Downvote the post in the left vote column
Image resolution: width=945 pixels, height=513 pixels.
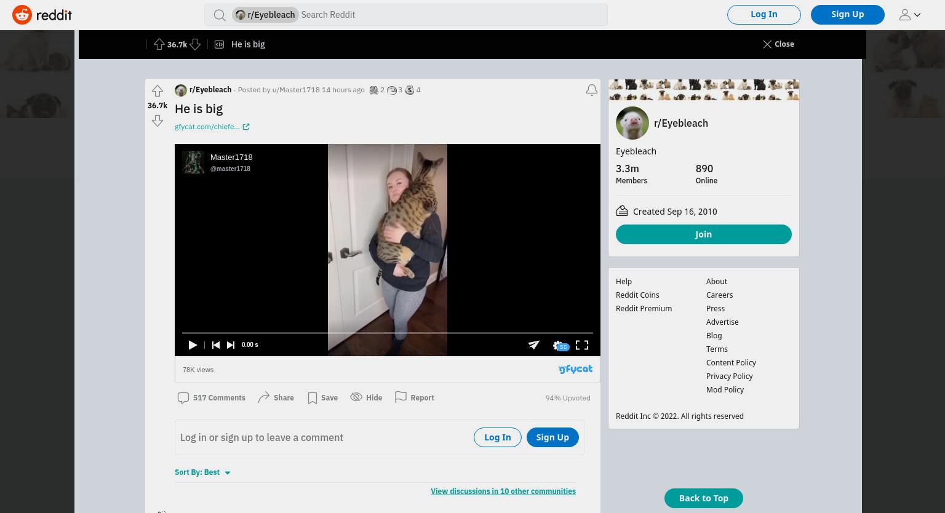157,121
